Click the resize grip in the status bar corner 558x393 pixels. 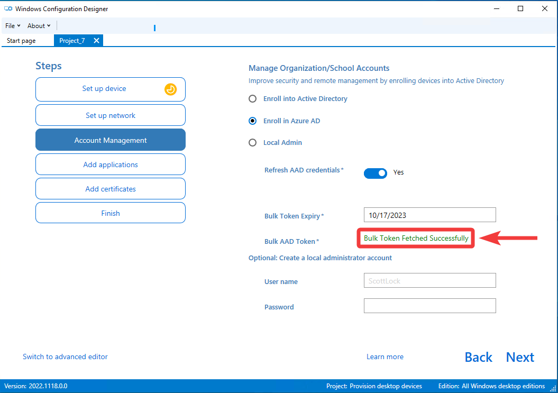(x=554, y=389)
